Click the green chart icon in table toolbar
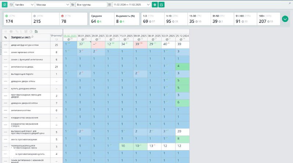 point(36,31)
